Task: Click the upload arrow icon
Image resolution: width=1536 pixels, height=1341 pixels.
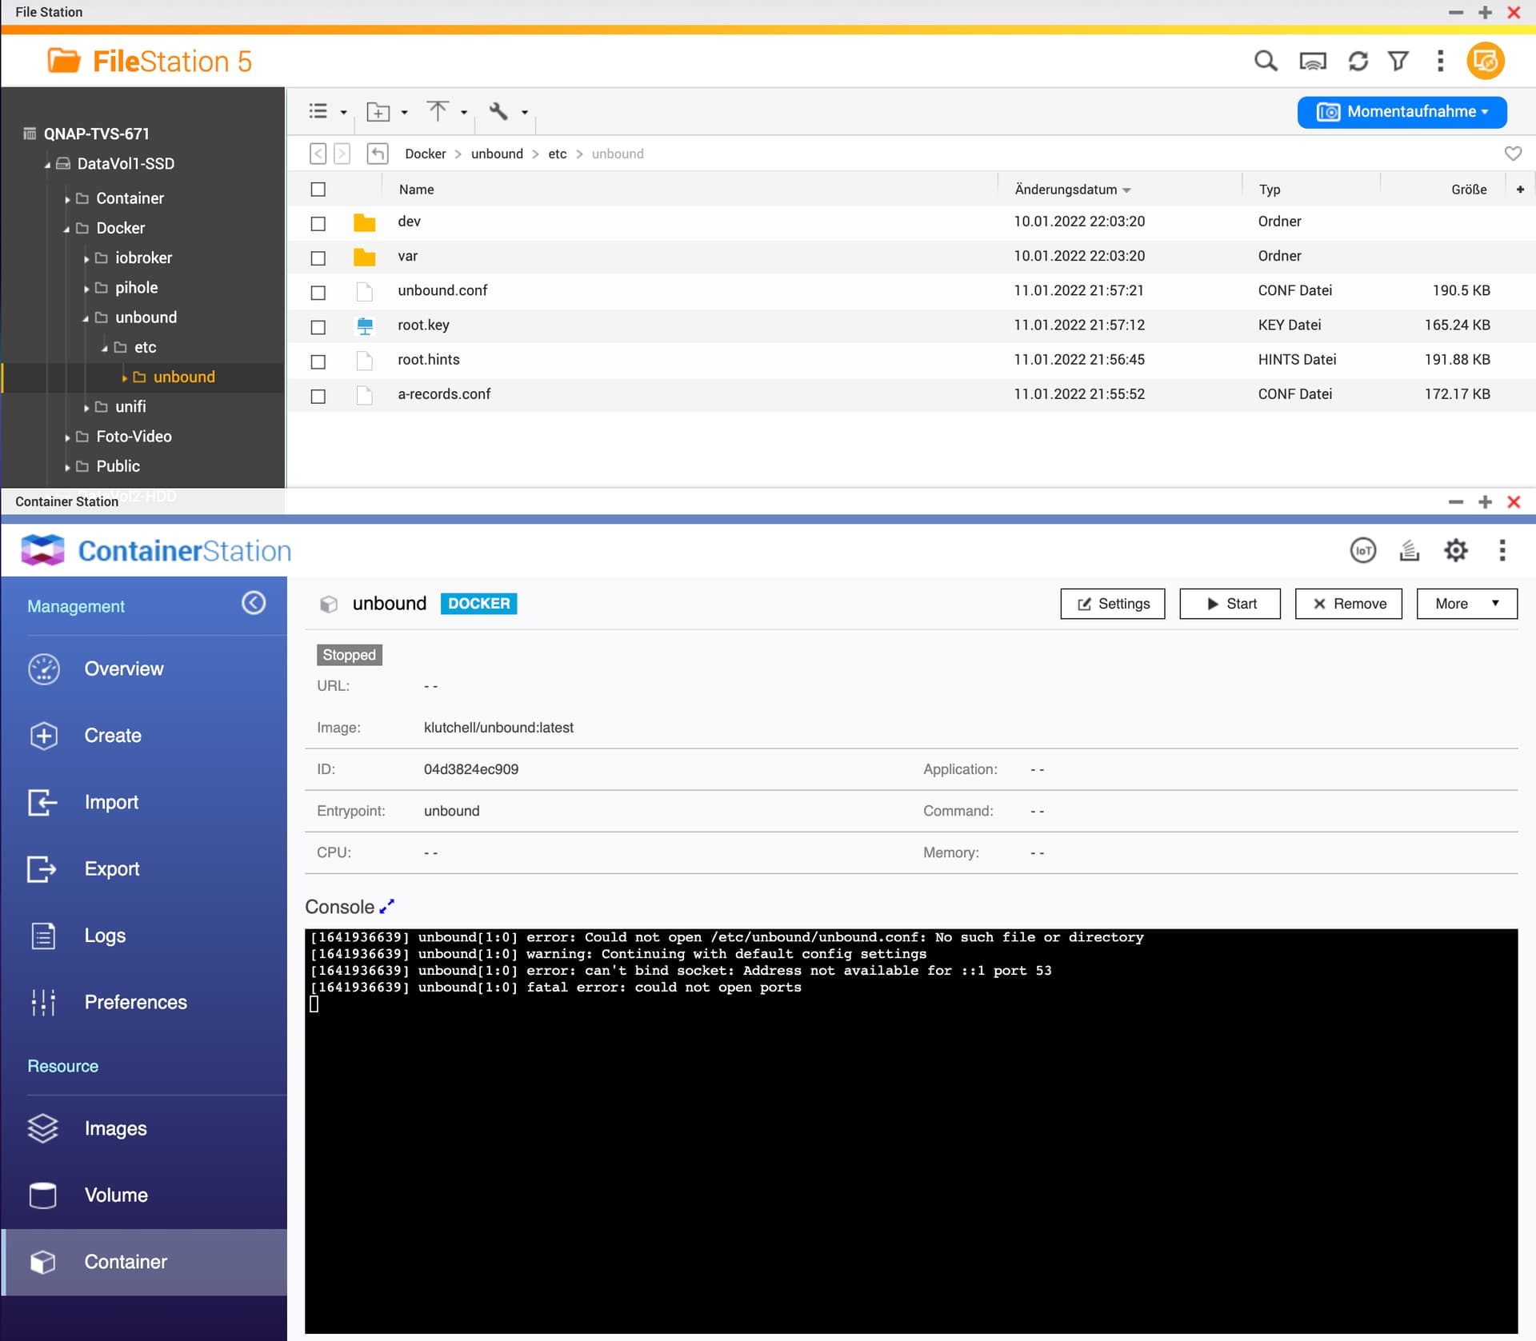Action: pyautogui.click(x=437, y=111)
